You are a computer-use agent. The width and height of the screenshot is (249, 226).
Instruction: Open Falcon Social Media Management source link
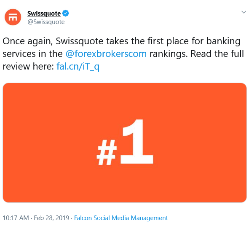121,218
